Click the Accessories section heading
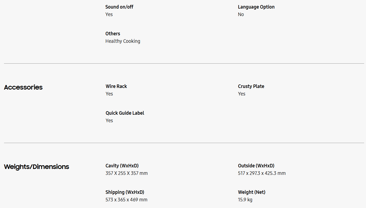Viewport: 366px width, 208px height. tap(23, 87)
